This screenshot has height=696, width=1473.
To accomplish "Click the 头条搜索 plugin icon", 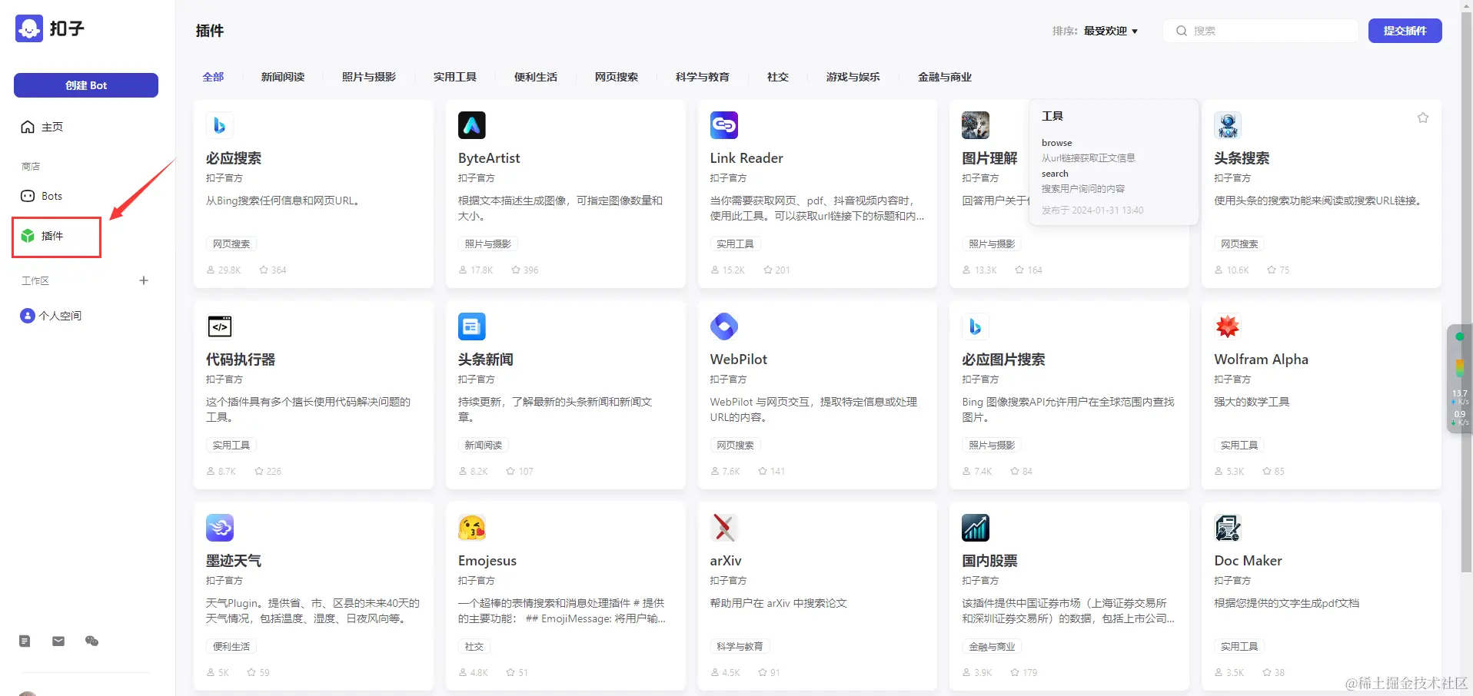I will [x=1228, y=125].
